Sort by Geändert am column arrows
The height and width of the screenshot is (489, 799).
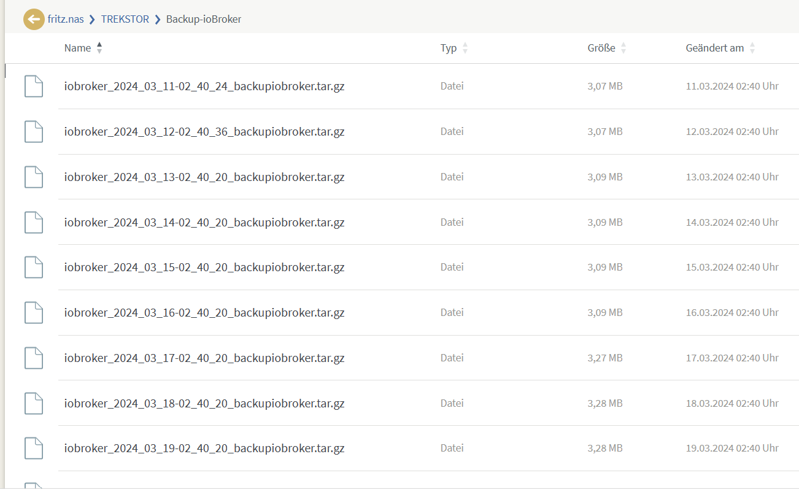point(752,48)
